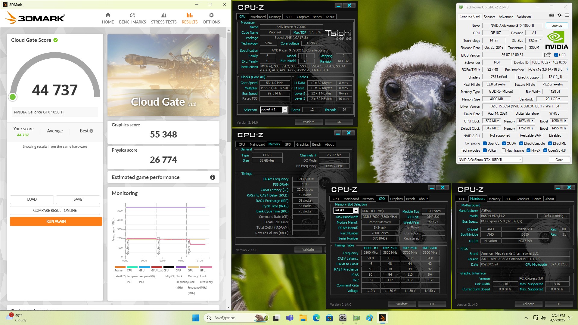Click the taskbar search box

[236, 318]
